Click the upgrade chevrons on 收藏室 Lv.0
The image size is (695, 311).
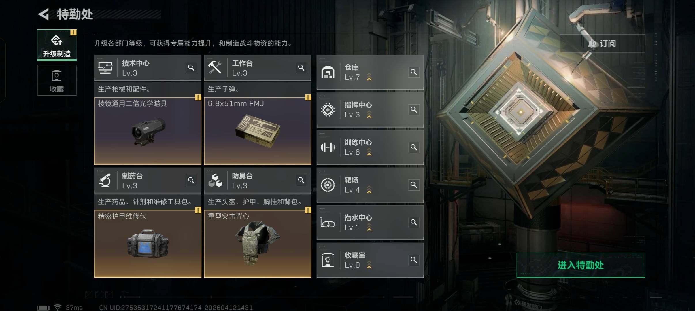coord(369,265)
